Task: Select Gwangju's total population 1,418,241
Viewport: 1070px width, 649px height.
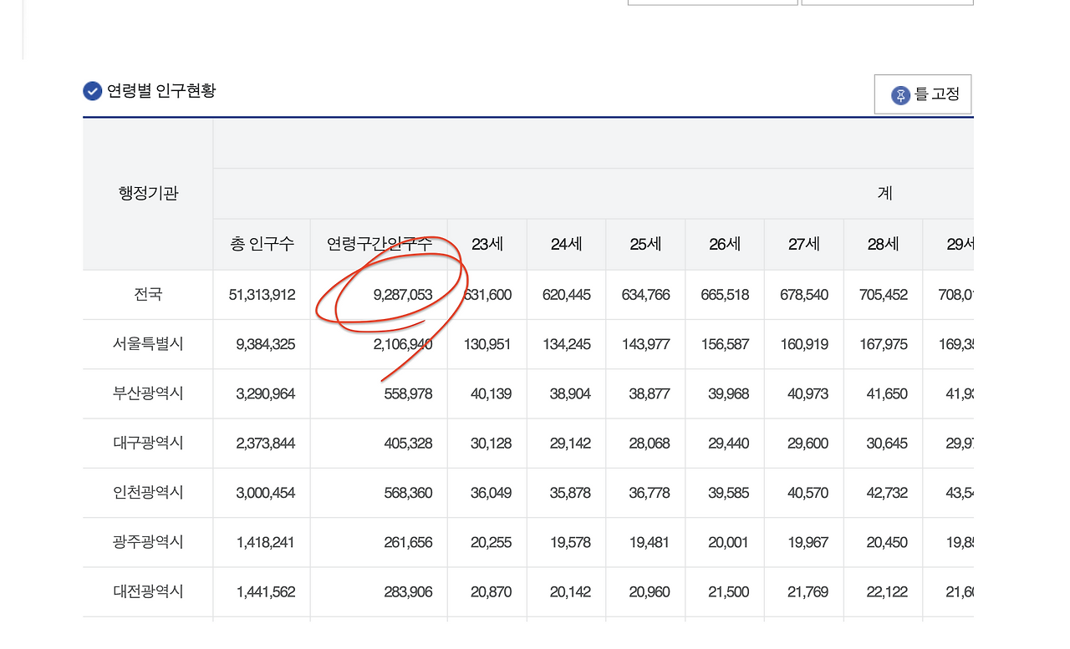Action: click(266, 542)
